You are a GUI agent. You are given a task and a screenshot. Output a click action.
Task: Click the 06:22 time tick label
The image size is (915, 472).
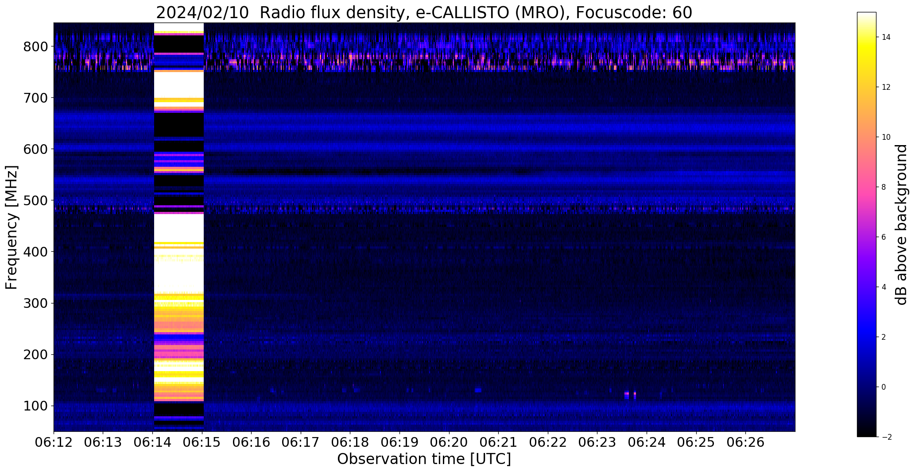548,443
